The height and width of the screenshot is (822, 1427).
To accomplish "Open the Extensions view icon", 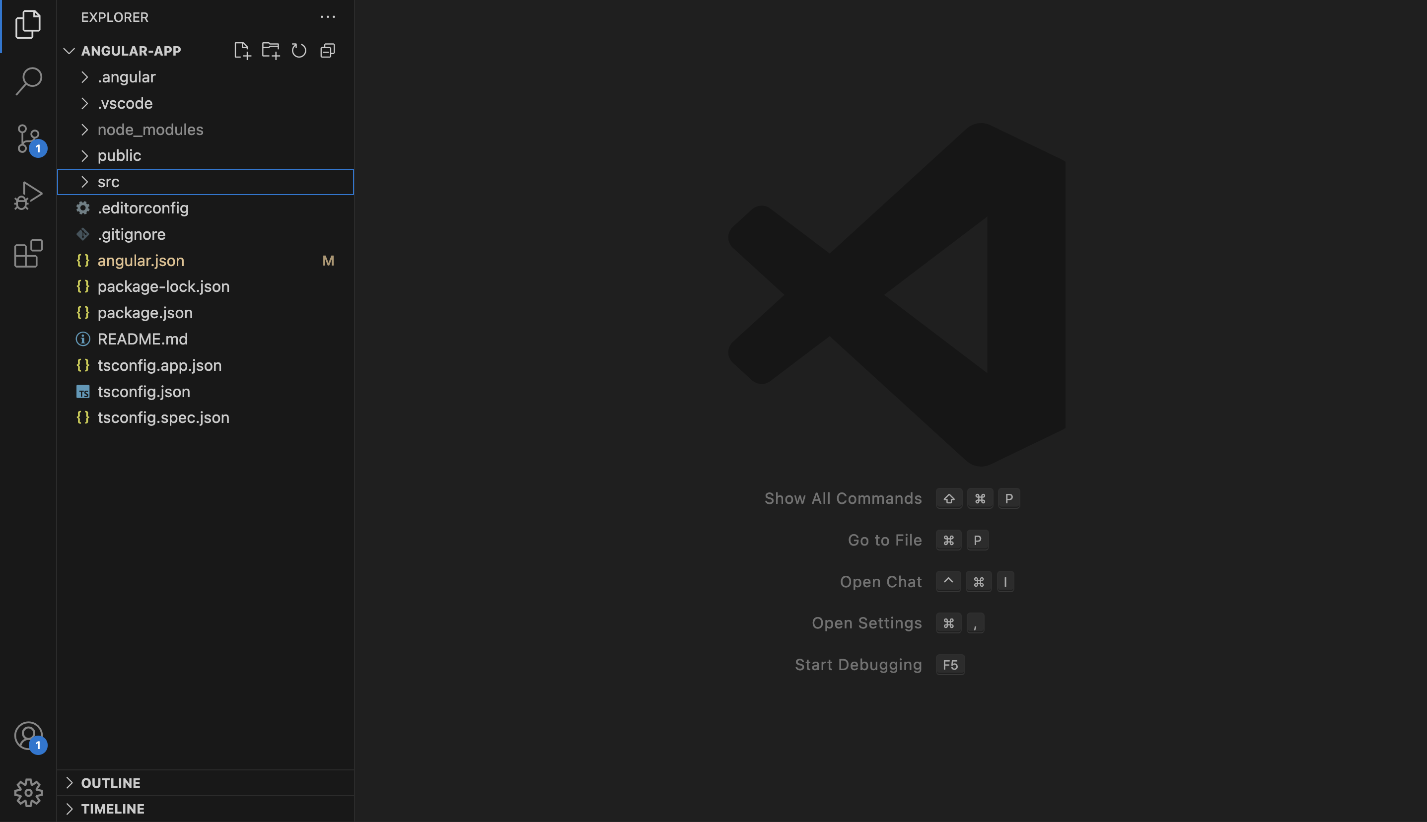I will click(x=28, y=254).
